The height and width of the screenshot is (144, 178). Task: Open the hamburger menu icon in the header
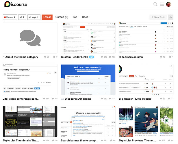coord(162,4)
